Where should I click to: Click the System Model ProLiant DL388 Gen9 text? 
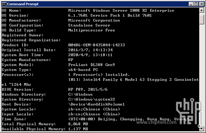(92, 65)
